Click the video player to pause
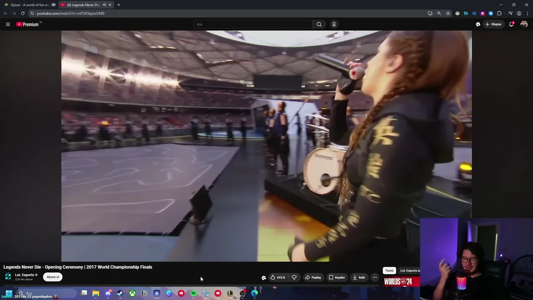This screenshot has width=533, height=300. 266,146
